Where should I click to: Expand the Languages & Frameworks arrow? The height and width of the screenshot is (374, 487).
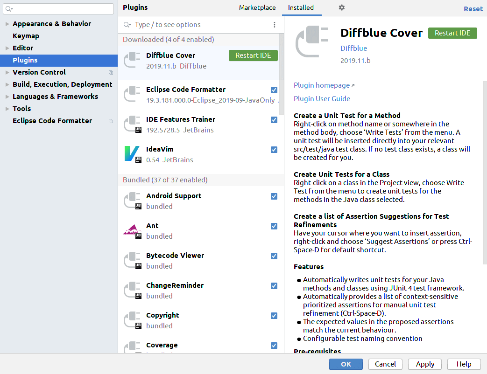[x=7, y=97]
